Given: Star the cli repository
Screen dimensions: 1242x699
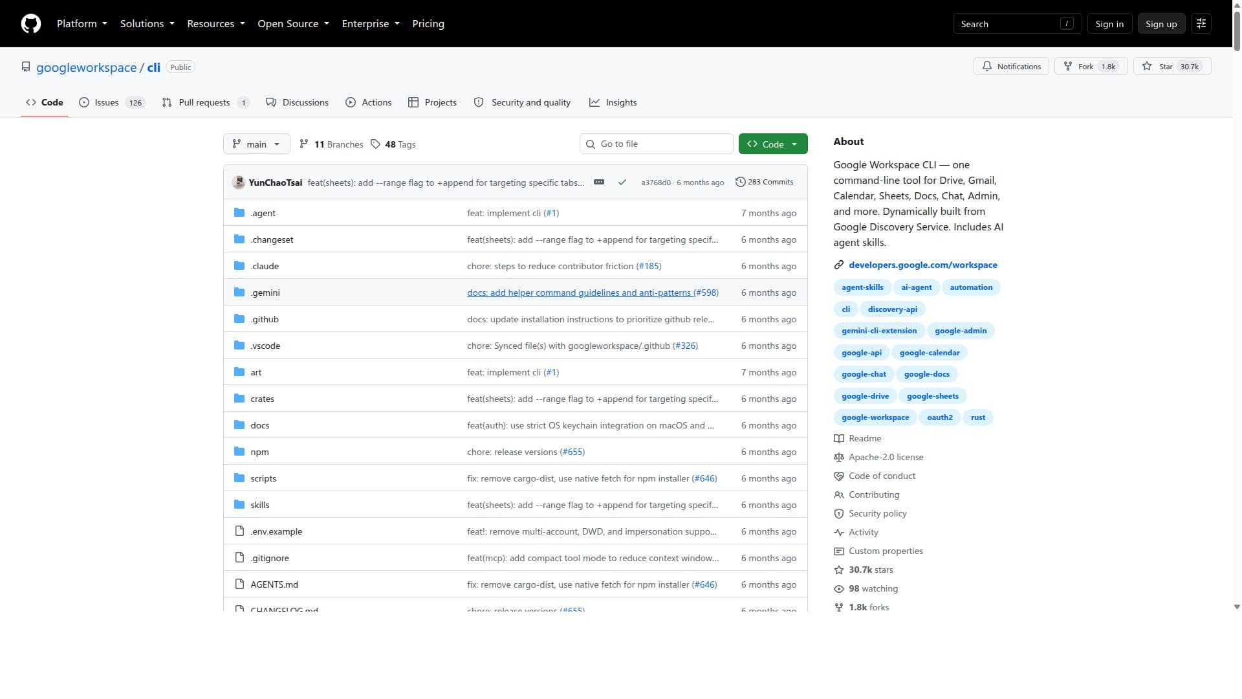Looking at the screenshot, I should tap(1172, 67).
